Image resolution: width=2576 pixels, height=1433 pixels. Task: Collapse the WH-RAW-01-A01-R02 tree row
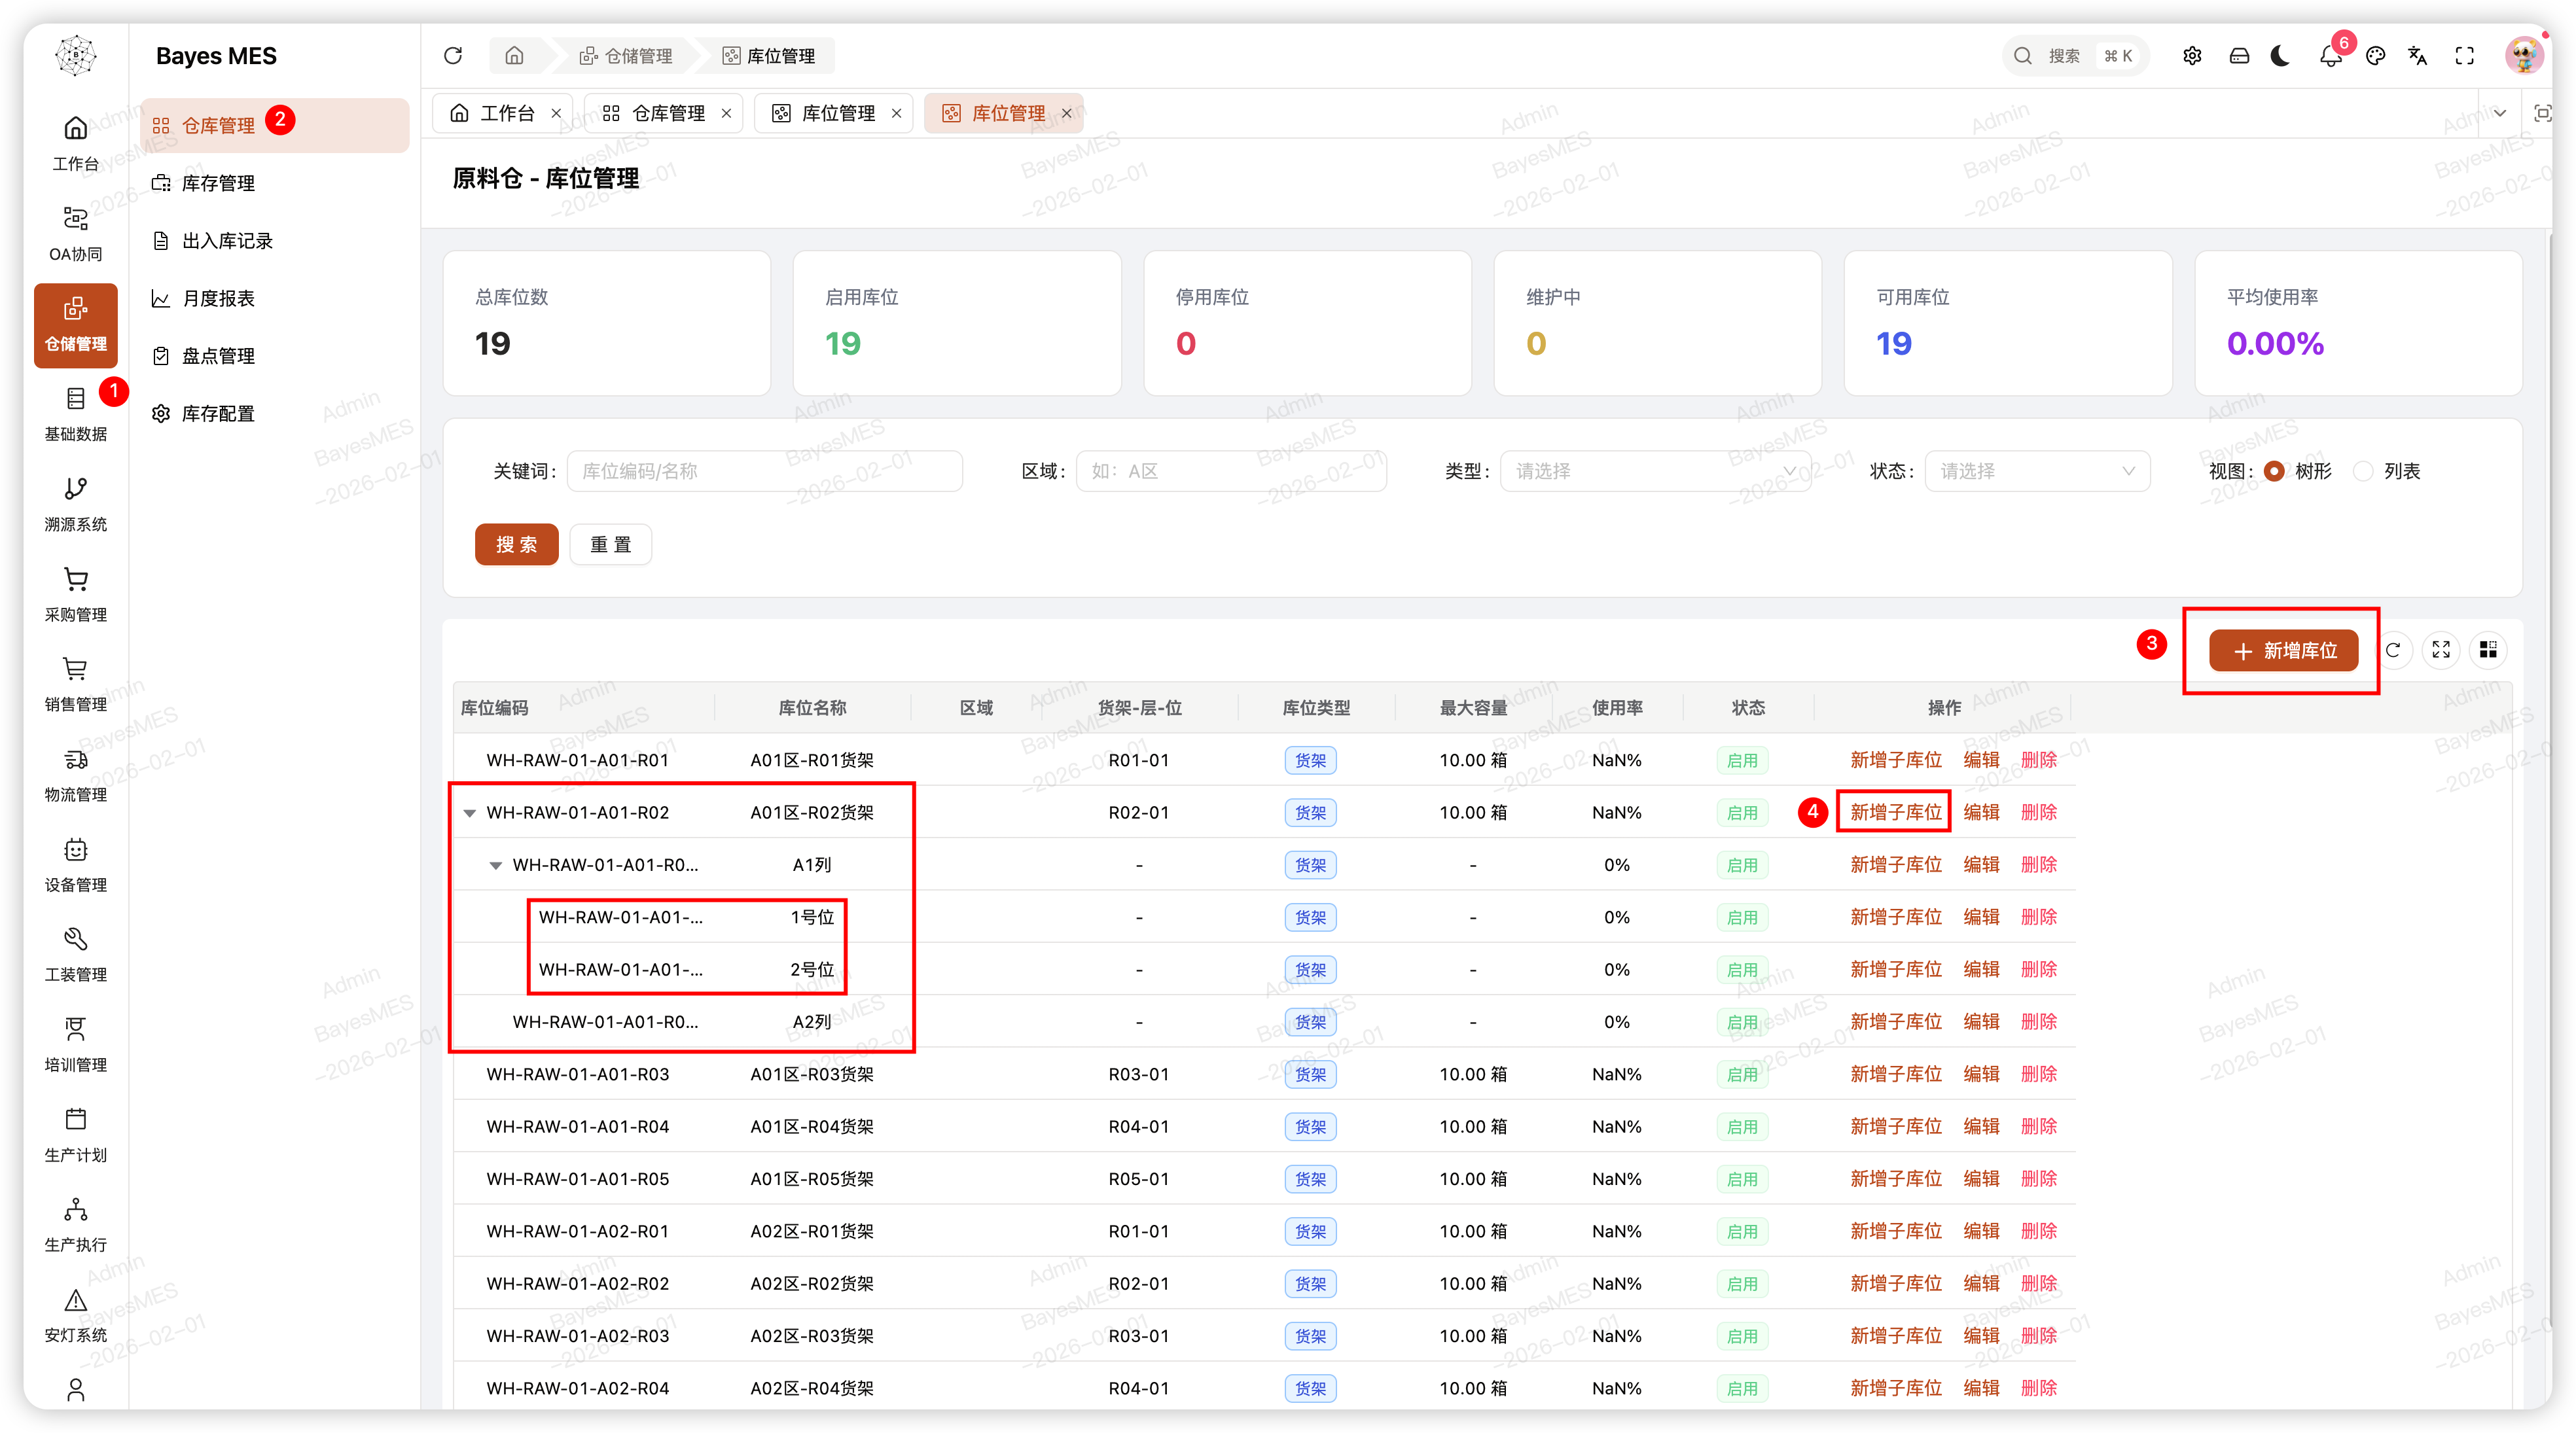click(x=469, y=813)
